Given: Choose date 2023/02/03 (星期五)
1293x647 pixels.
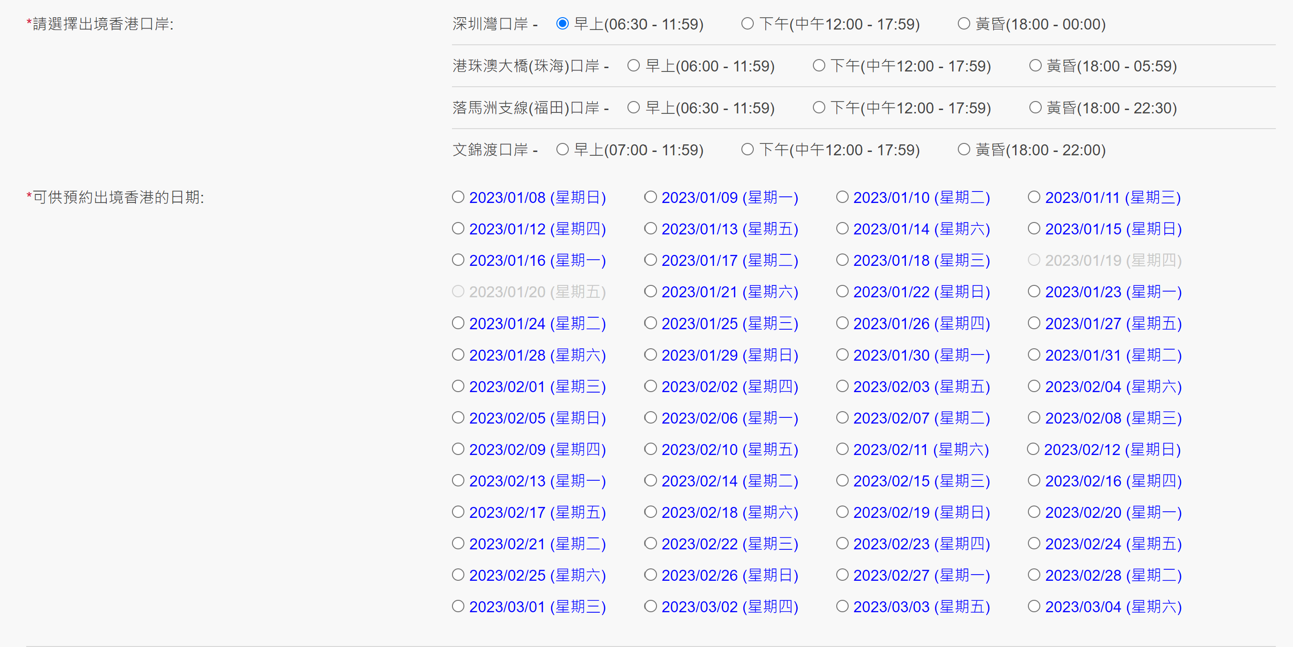Looking at the screenshot, I should (x=842, y=386).
